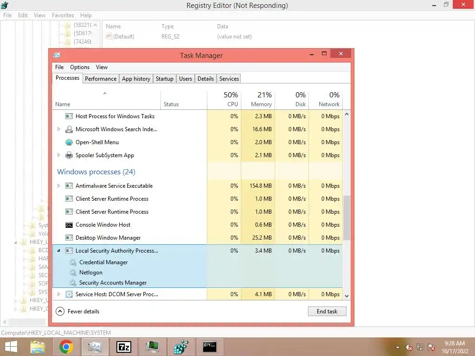Show hidden tray icons arrow
Screen dimensions: 475x356
(398, 347)
